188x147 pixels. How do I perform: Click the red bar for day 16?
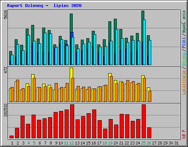click(94, 124)
